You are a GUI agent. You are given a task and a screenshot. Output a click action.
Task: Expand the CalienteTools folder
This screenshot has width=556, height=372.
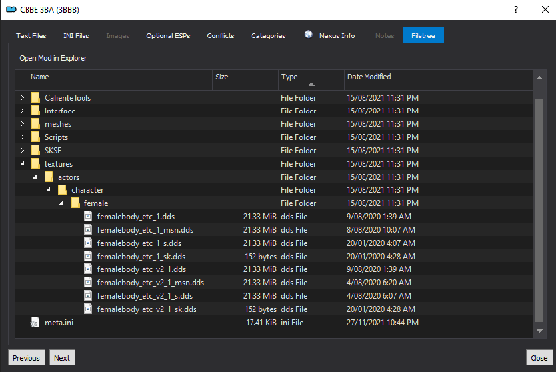tap(22, 97)
